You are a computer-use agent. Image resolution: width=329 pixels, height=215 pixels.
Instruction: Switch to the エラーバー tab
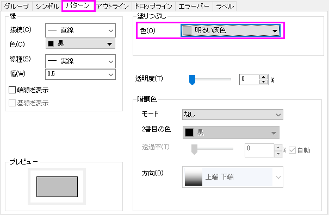pos(194,7)
